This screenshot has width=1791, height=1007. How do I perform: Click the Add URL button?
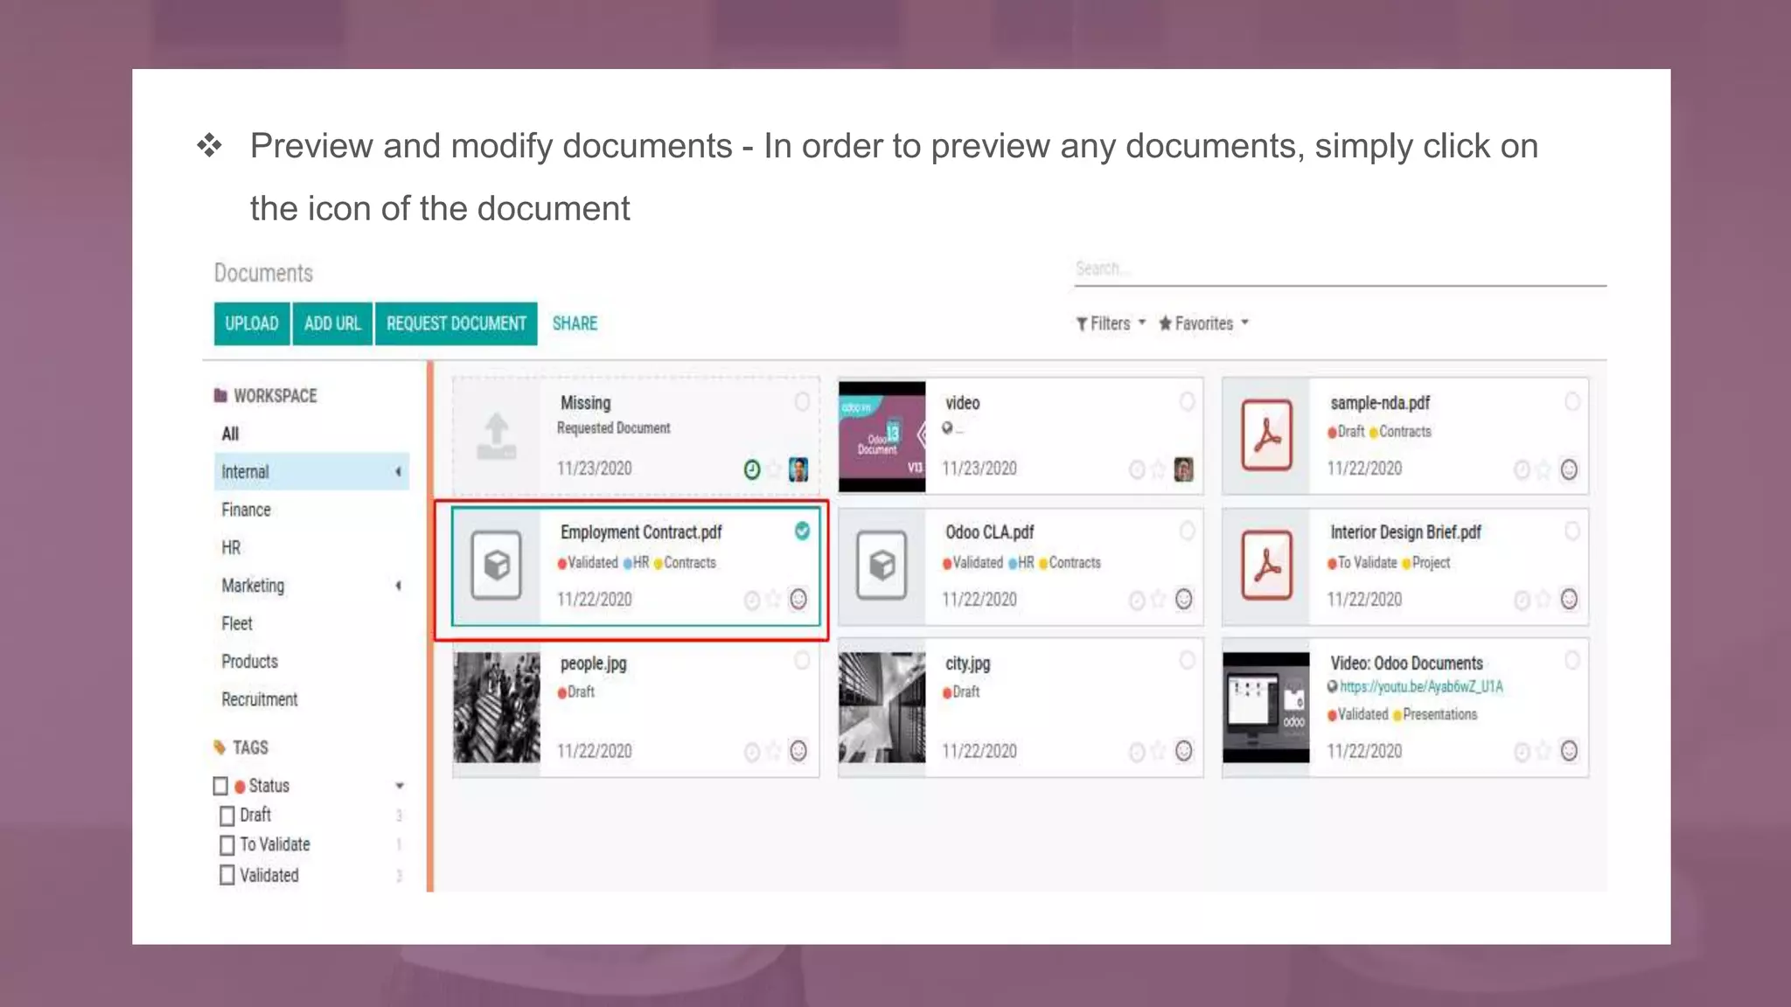332,323
